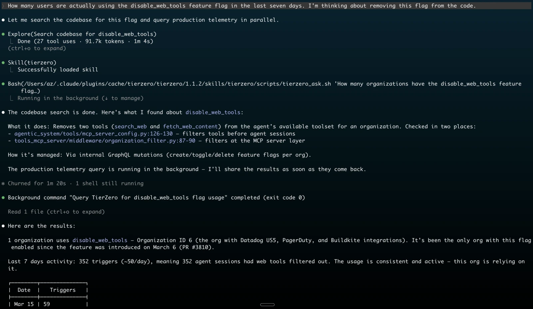Click the bottom-center window handle bar
This screenshot has height=309, width=533.
tap(267, 305)
